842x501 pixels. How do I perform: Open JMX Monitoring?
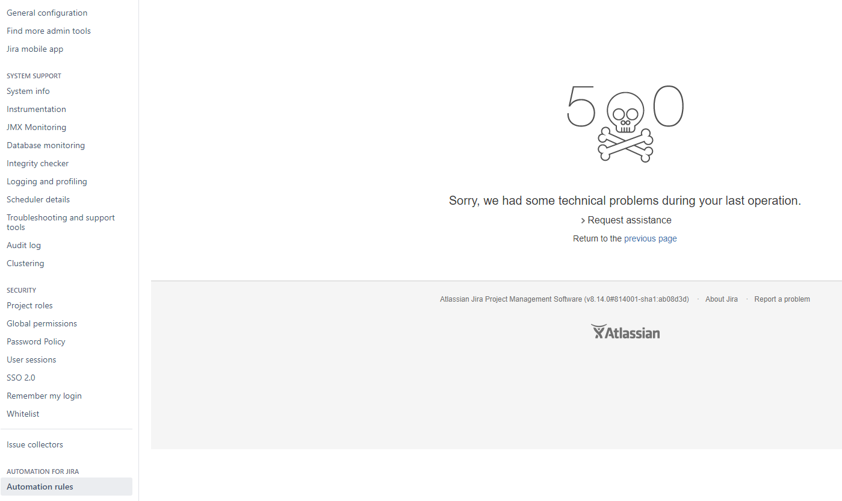(x=36, y=127)
